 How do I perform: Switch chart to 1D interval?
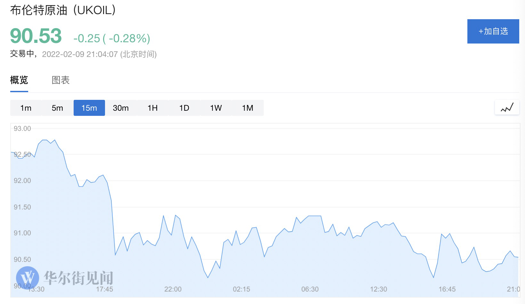[184, 108]
